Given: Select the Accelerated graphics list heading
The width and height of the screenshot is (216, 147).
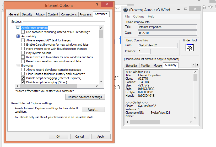Looking at the screenshot, I should click(34, 28).
